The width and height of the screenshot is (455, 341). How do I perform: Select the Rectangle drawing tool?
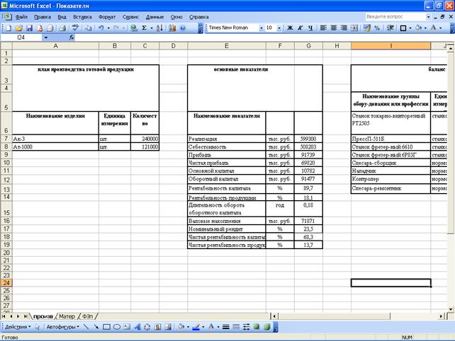[106, 327]
